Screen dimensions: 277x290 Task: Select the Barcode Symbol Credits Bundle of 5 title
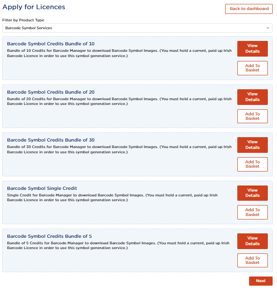[49, 236]
